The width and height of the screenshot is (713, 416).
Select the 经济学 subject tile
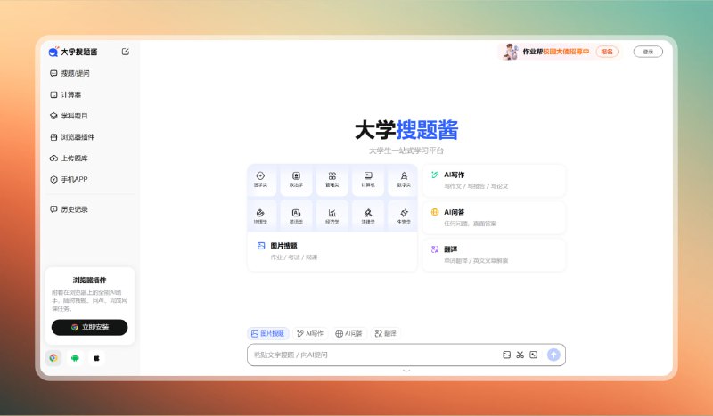click(x=332, y=216)
